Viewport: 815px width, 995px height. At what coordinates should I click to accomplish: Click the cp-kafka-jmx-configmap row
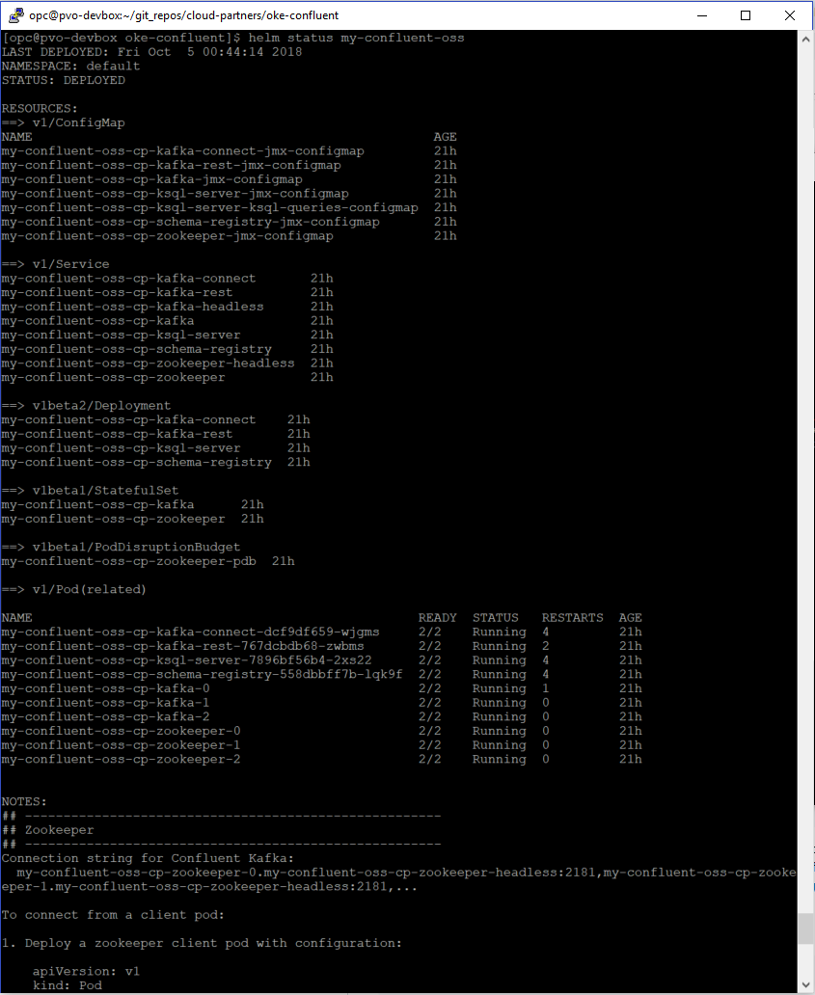(x=230, y=179)
